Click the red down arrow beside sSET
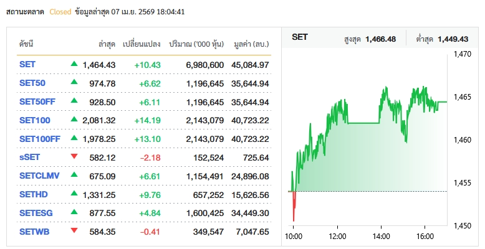This screenshot has height=249, width=485. point(75,157)
